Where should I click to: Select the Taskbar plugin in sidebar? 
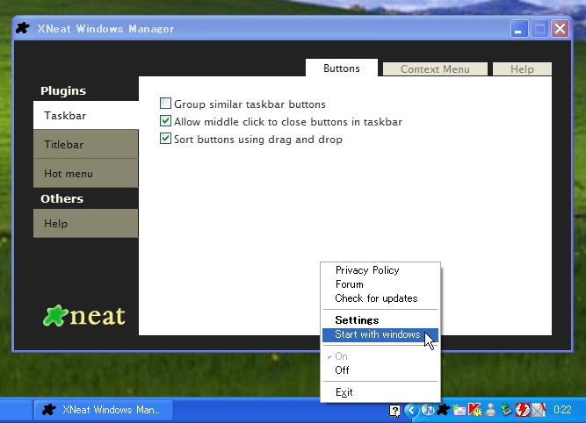[x=86, y=115]
